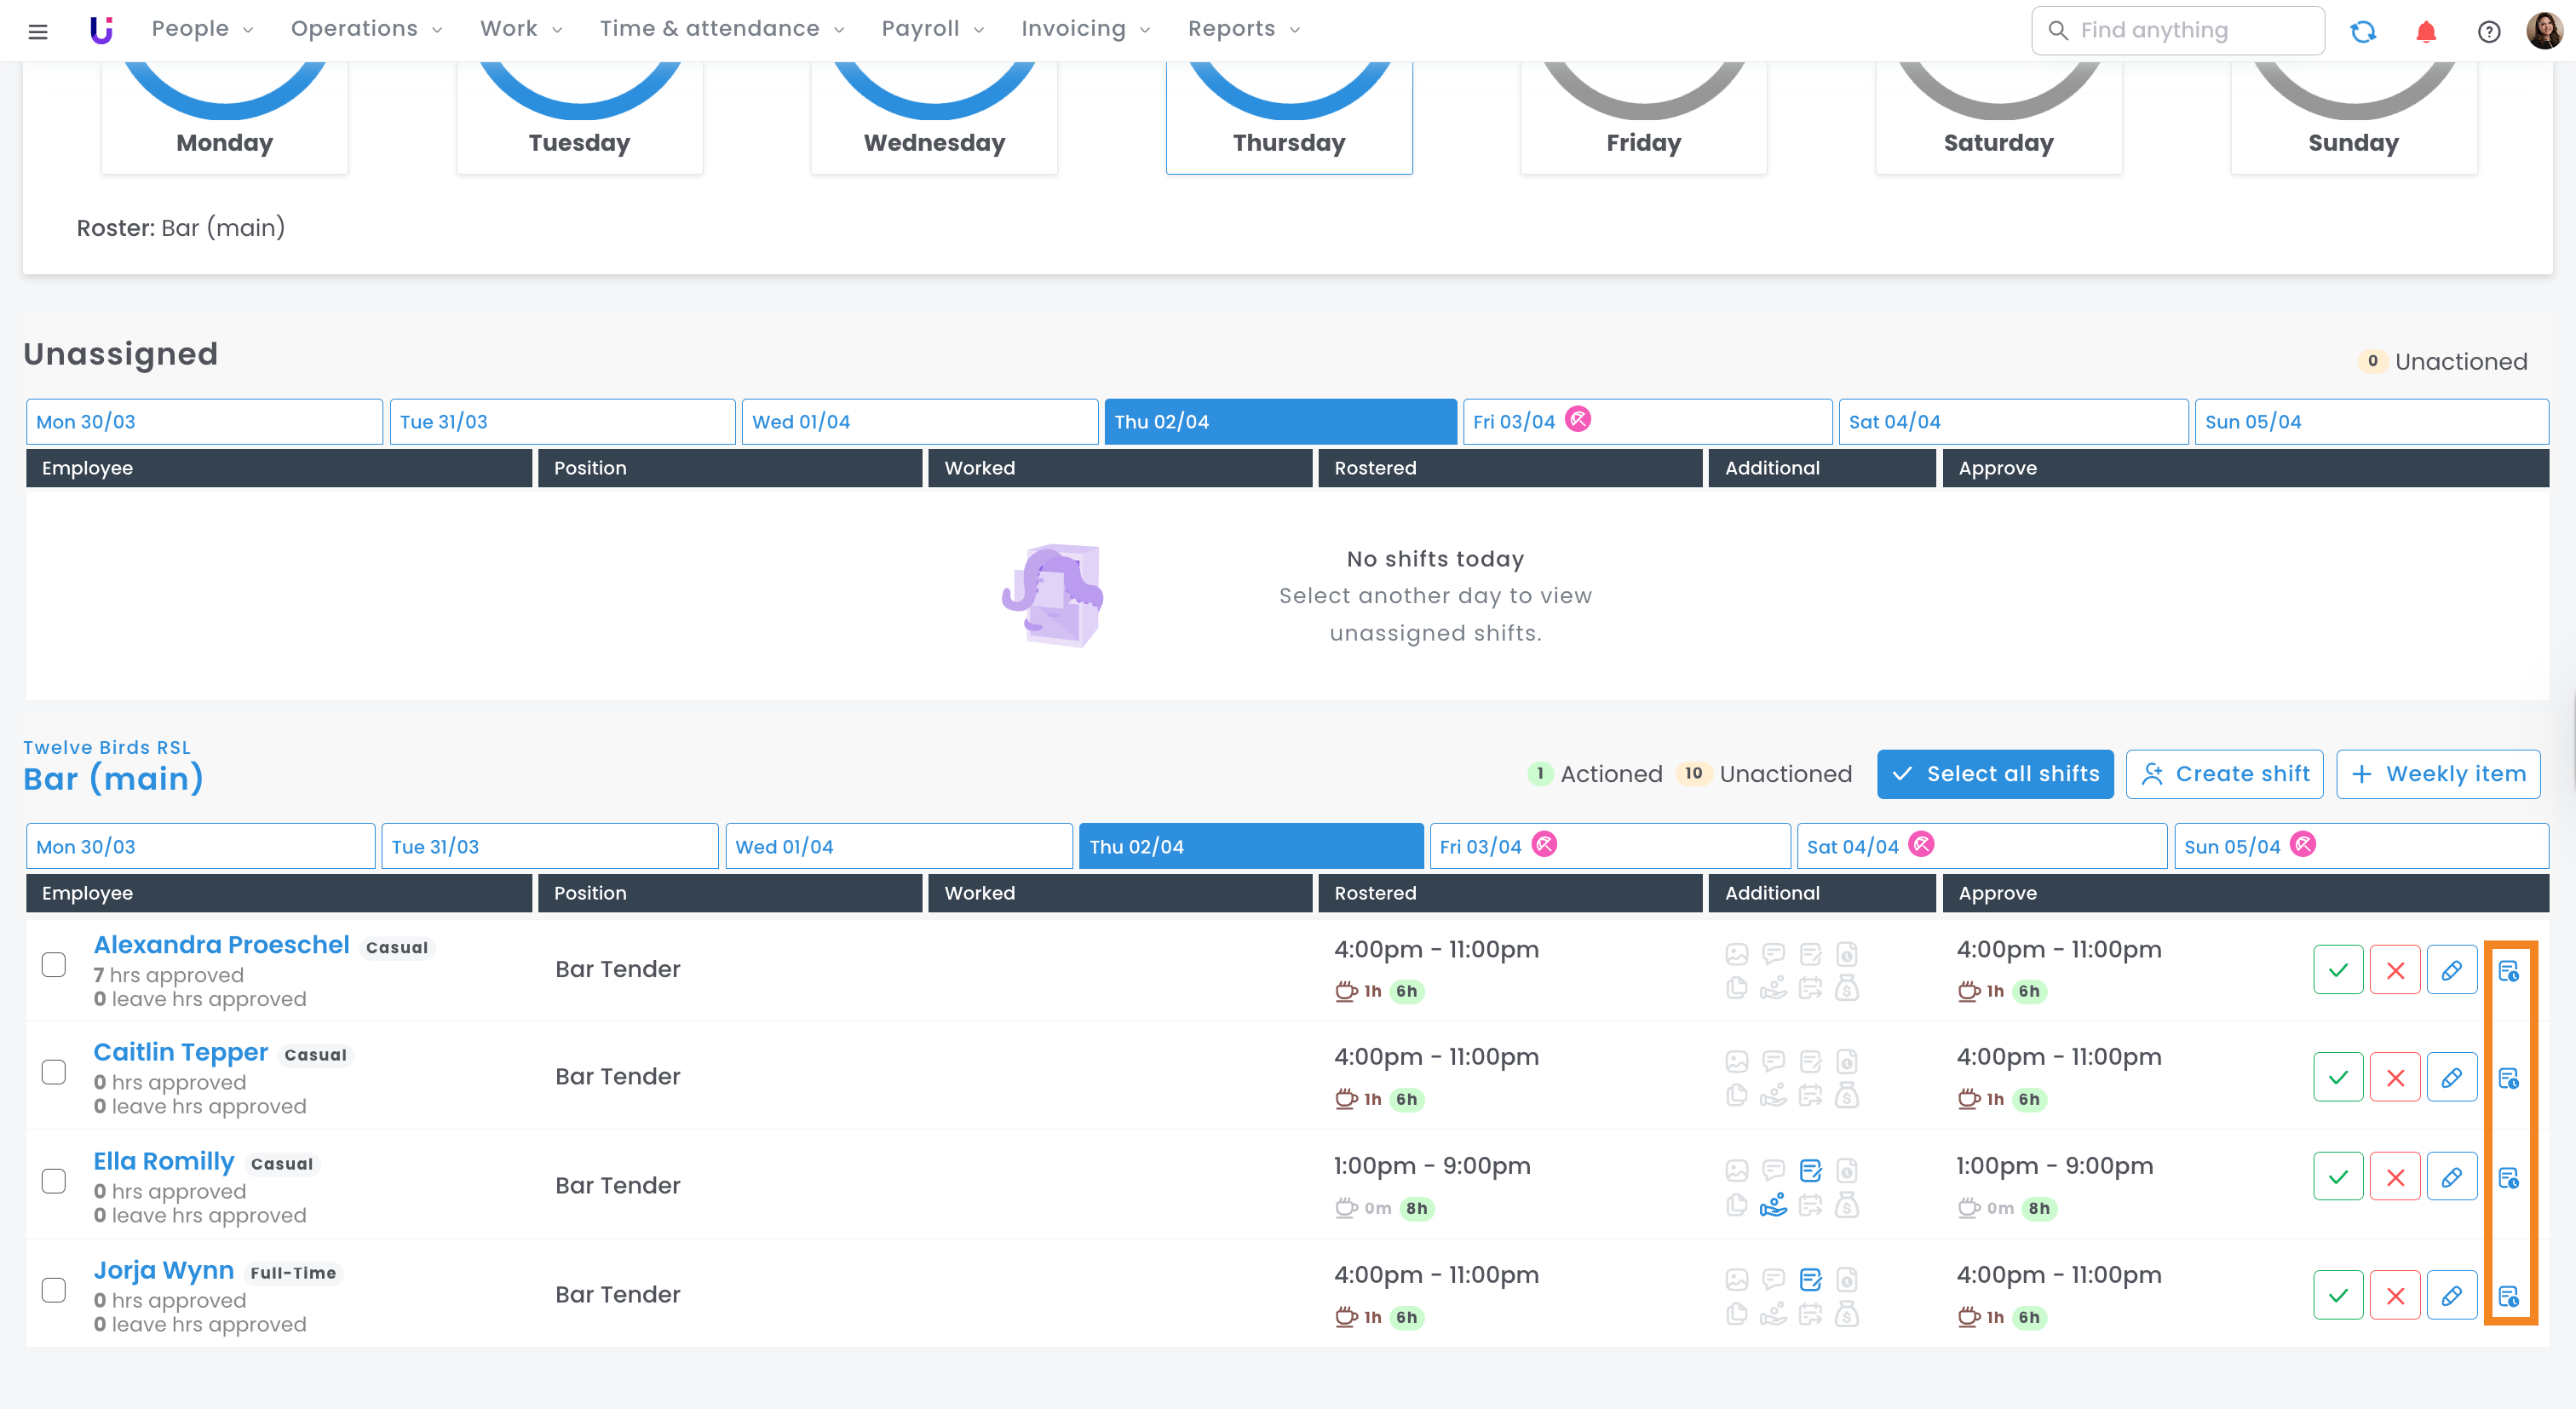The width and height of the screenshot is (2576, 1409).
Task: Open shift history icon for Jorja Wynn
Action: click(2508, 1296)
